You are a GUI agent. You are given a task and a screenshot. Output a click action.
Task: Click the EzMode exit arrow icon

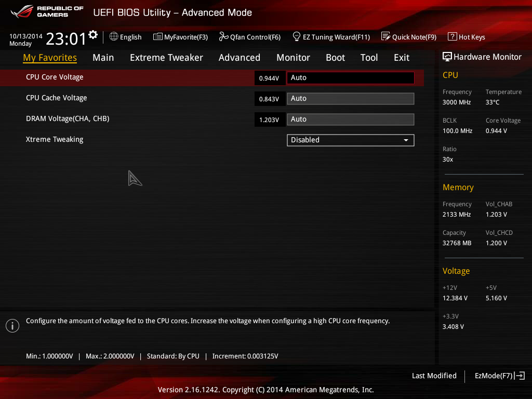(520, 376)
